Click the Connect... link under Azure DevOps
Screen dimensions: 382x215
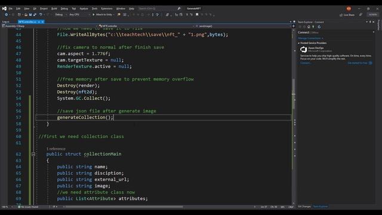click(x=306, y=63)
